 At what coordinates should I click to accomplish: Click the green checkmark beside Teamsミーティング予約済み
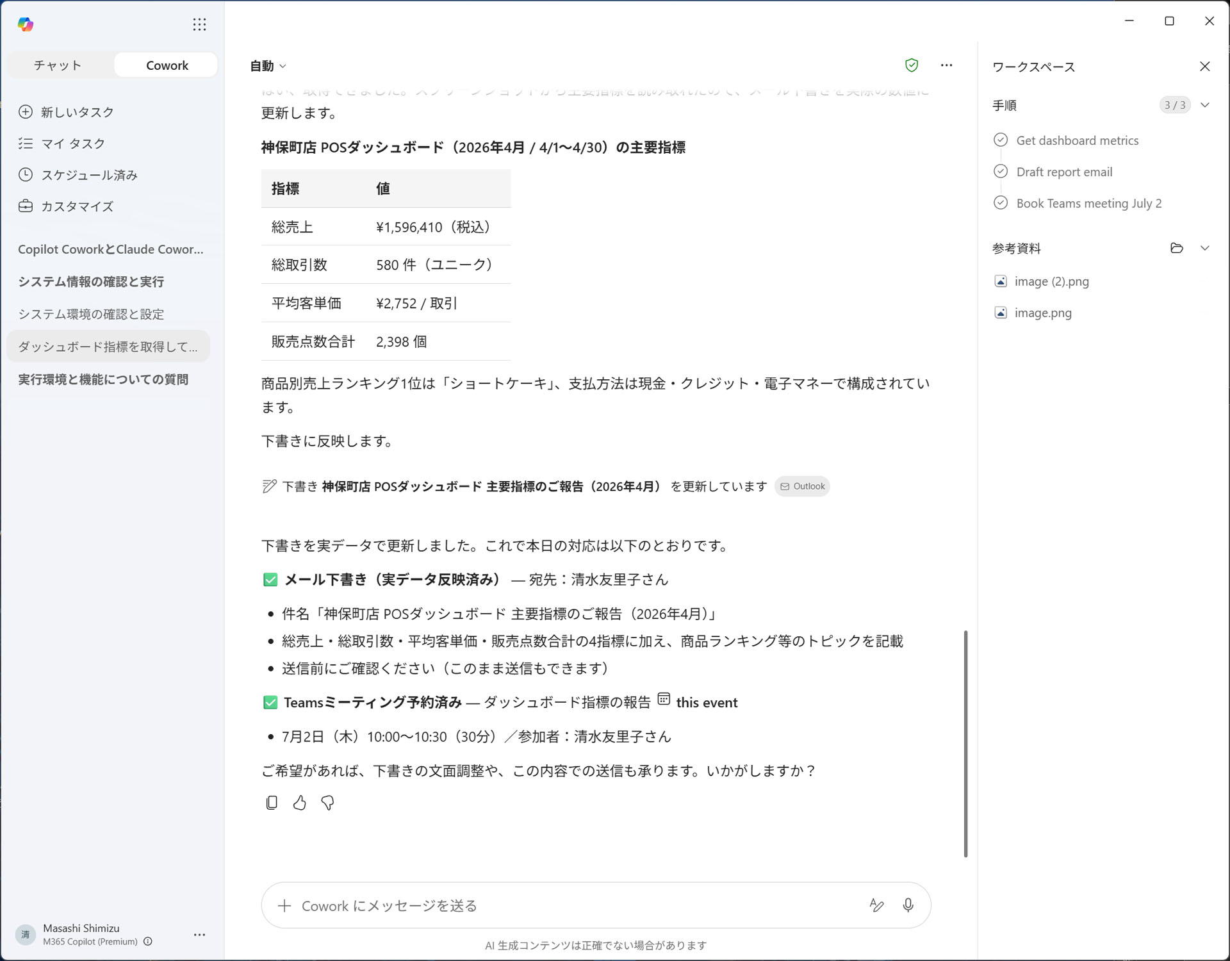click(x=270, y=703)
